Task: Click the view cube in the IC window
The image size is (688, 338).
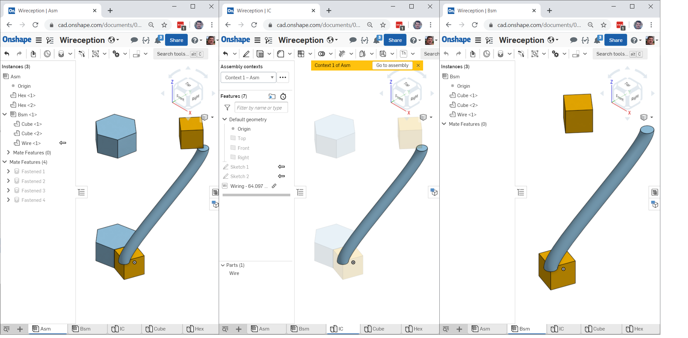Action: [x=406, y=93]
